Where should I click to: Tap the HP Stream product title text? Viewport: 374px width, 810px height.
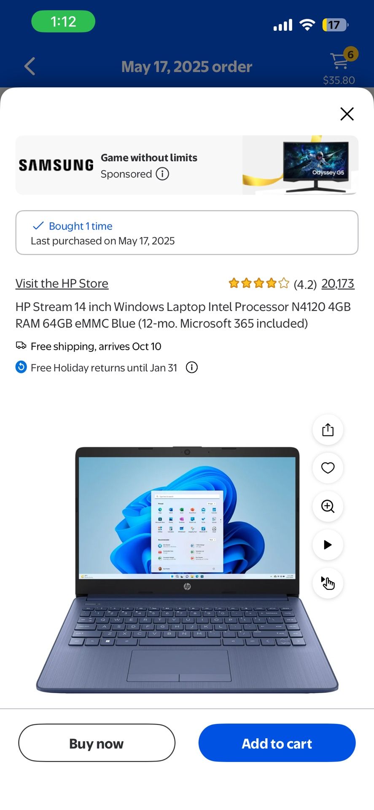tap(183, 315)
